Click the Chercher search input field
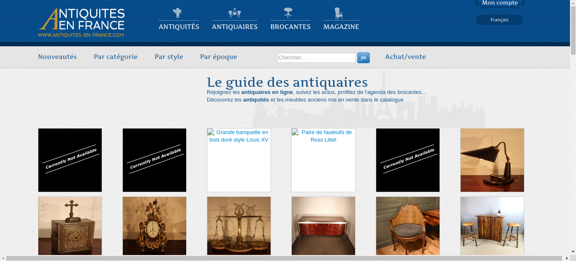Screen dimensions: 576x261 click(316, 58)
